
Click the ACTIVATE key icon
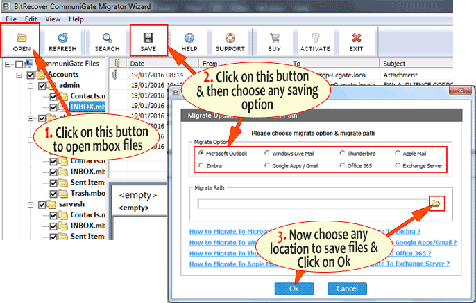point(316,37)
